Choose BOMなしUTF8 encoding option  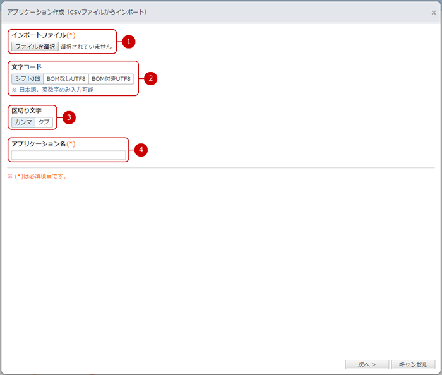pyautogui.click(x=66, y=79)
